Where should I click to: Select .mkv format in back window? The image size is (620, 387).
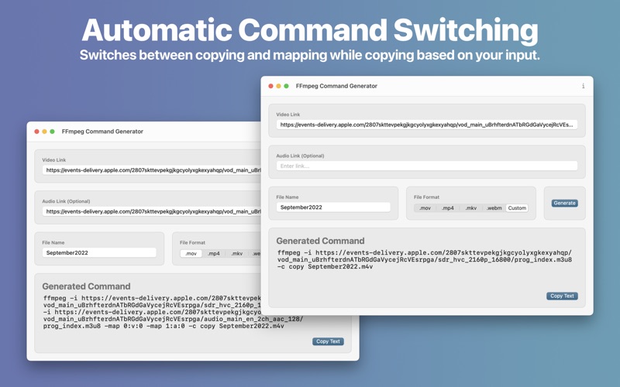(x=237, y=254)
